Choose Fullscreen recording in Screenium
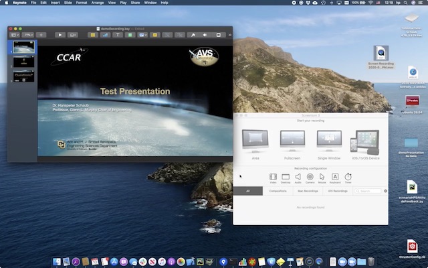Viewport: 428px width, 268px height. (x=292, y=145)
